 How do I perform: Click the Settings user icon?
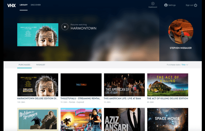[166, 5]
